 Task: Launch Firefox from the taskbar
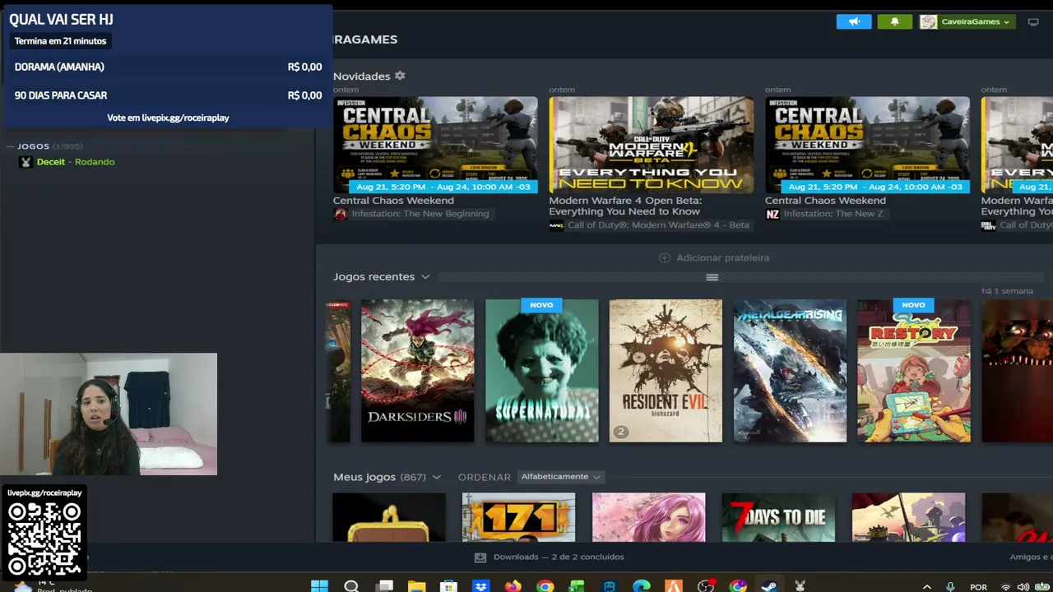pyautogui.click(x=513, y=586)
